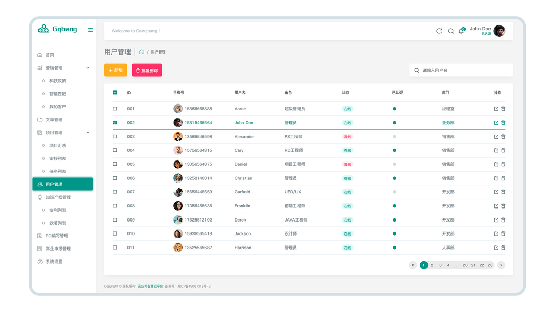Viewport: 555px width, 312px height.
Task: Delete user John Doe's row
Action: pos(504,123)
